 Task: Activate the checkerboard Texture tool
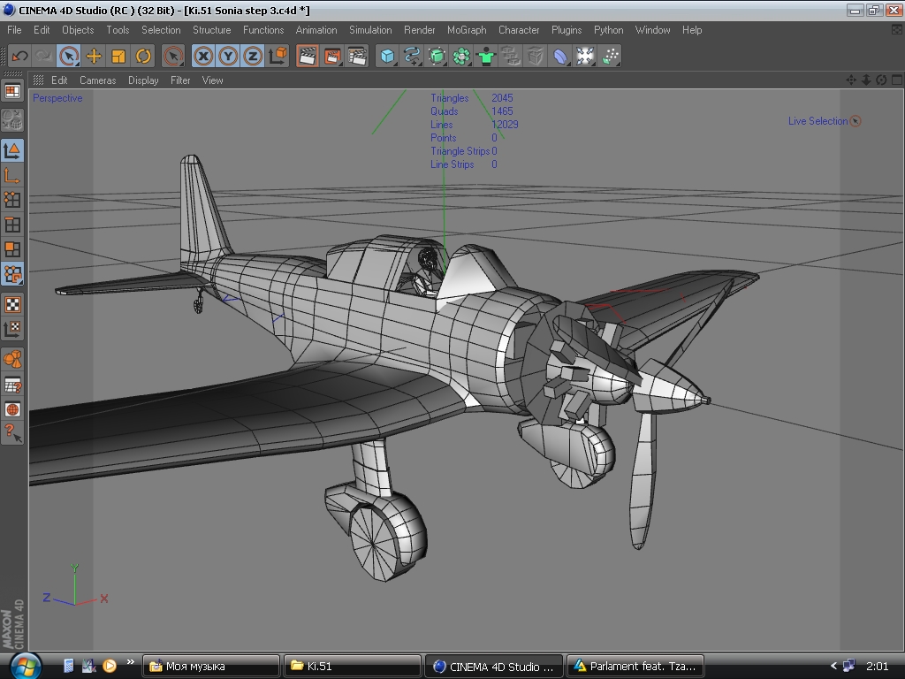click(12, 305)
